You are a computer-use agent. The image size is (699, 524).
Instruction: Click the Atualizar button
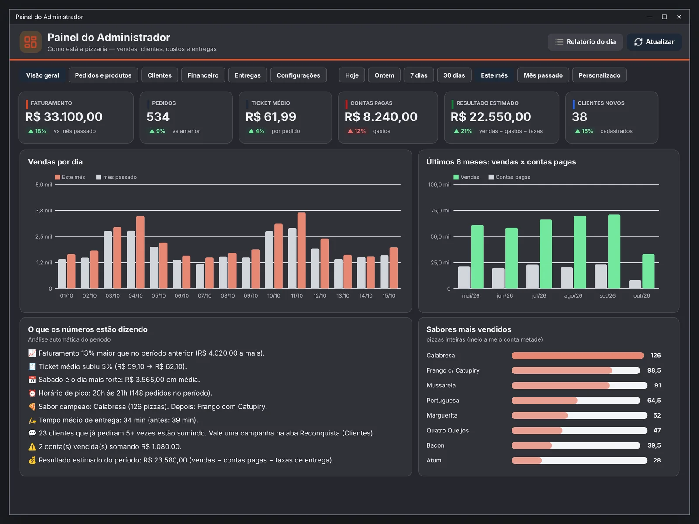654,42
